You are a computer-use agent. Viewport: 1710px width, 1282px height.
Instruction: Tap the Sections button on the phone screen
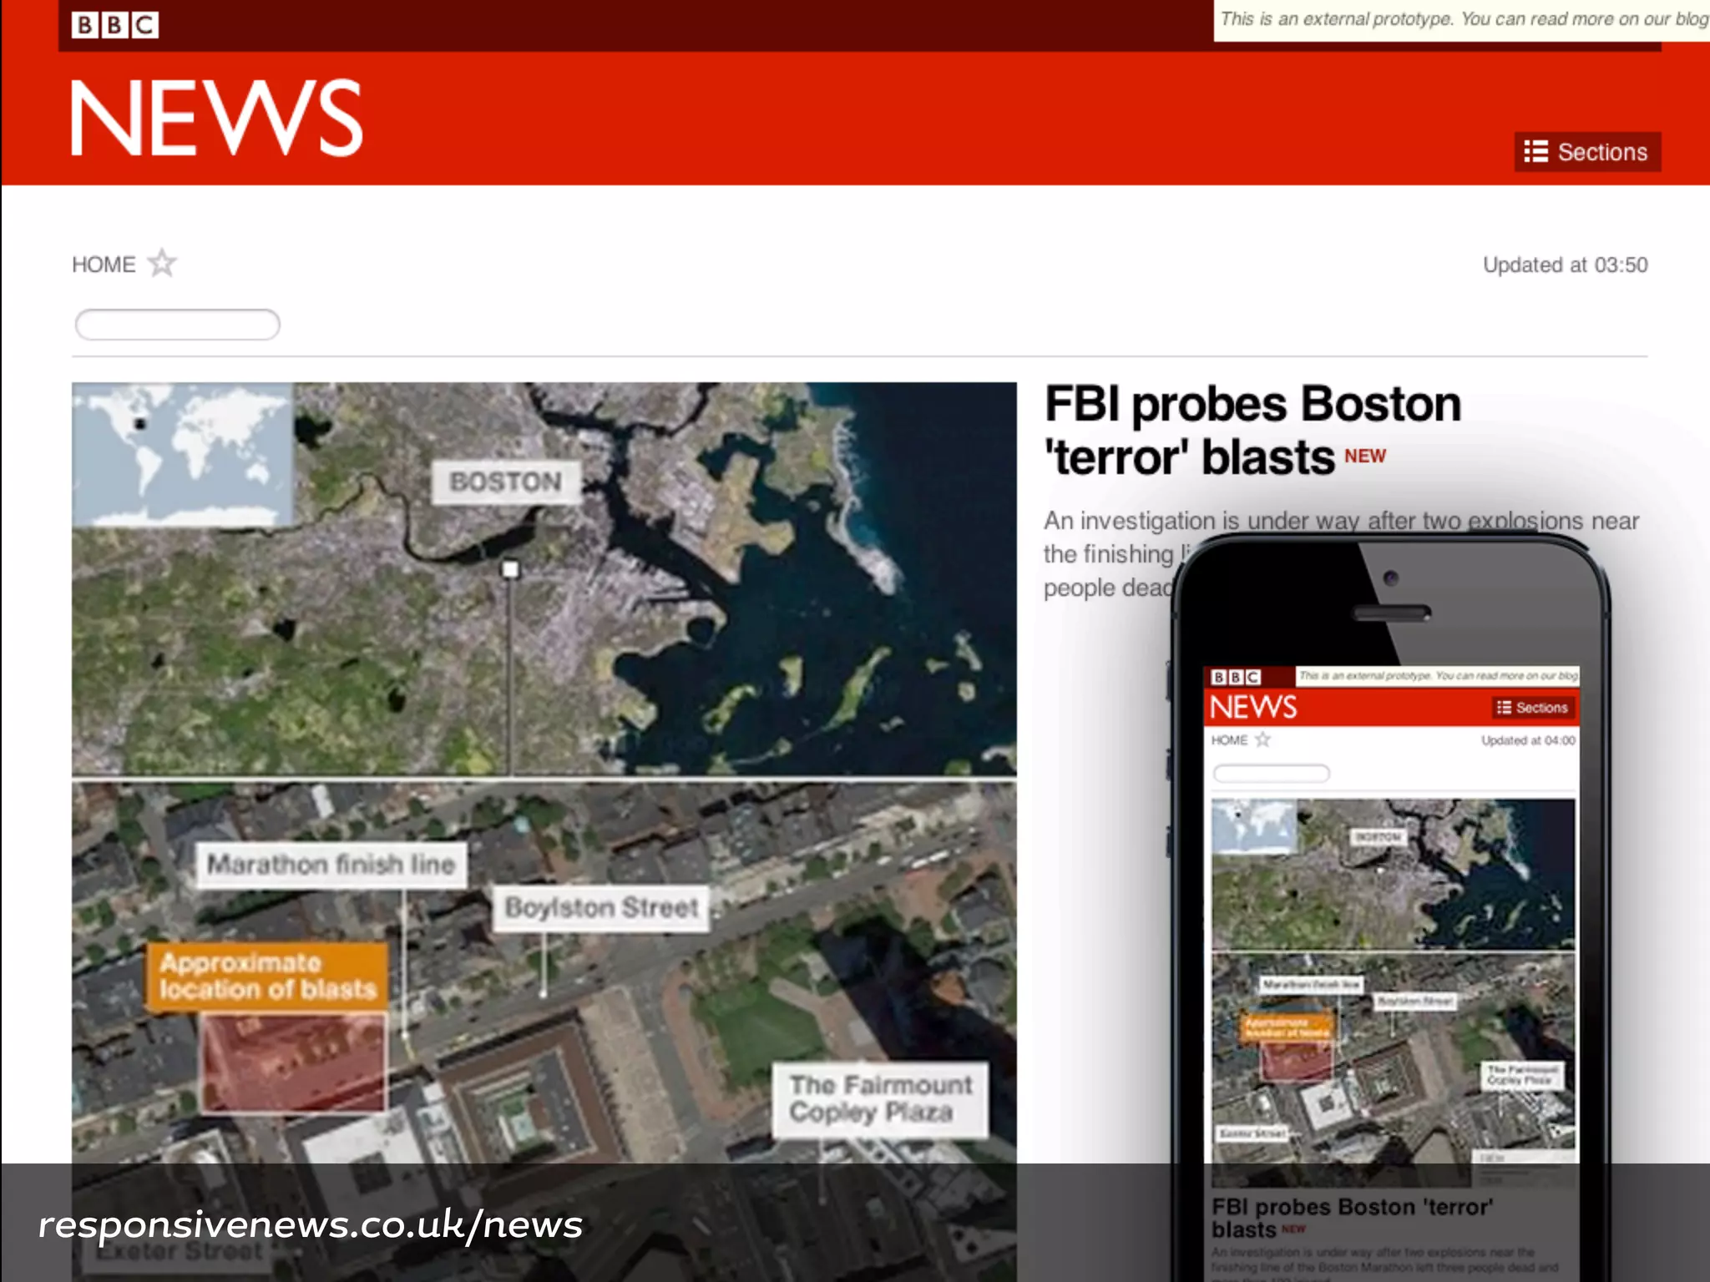pyautogui.click(x=1533, y=708)
